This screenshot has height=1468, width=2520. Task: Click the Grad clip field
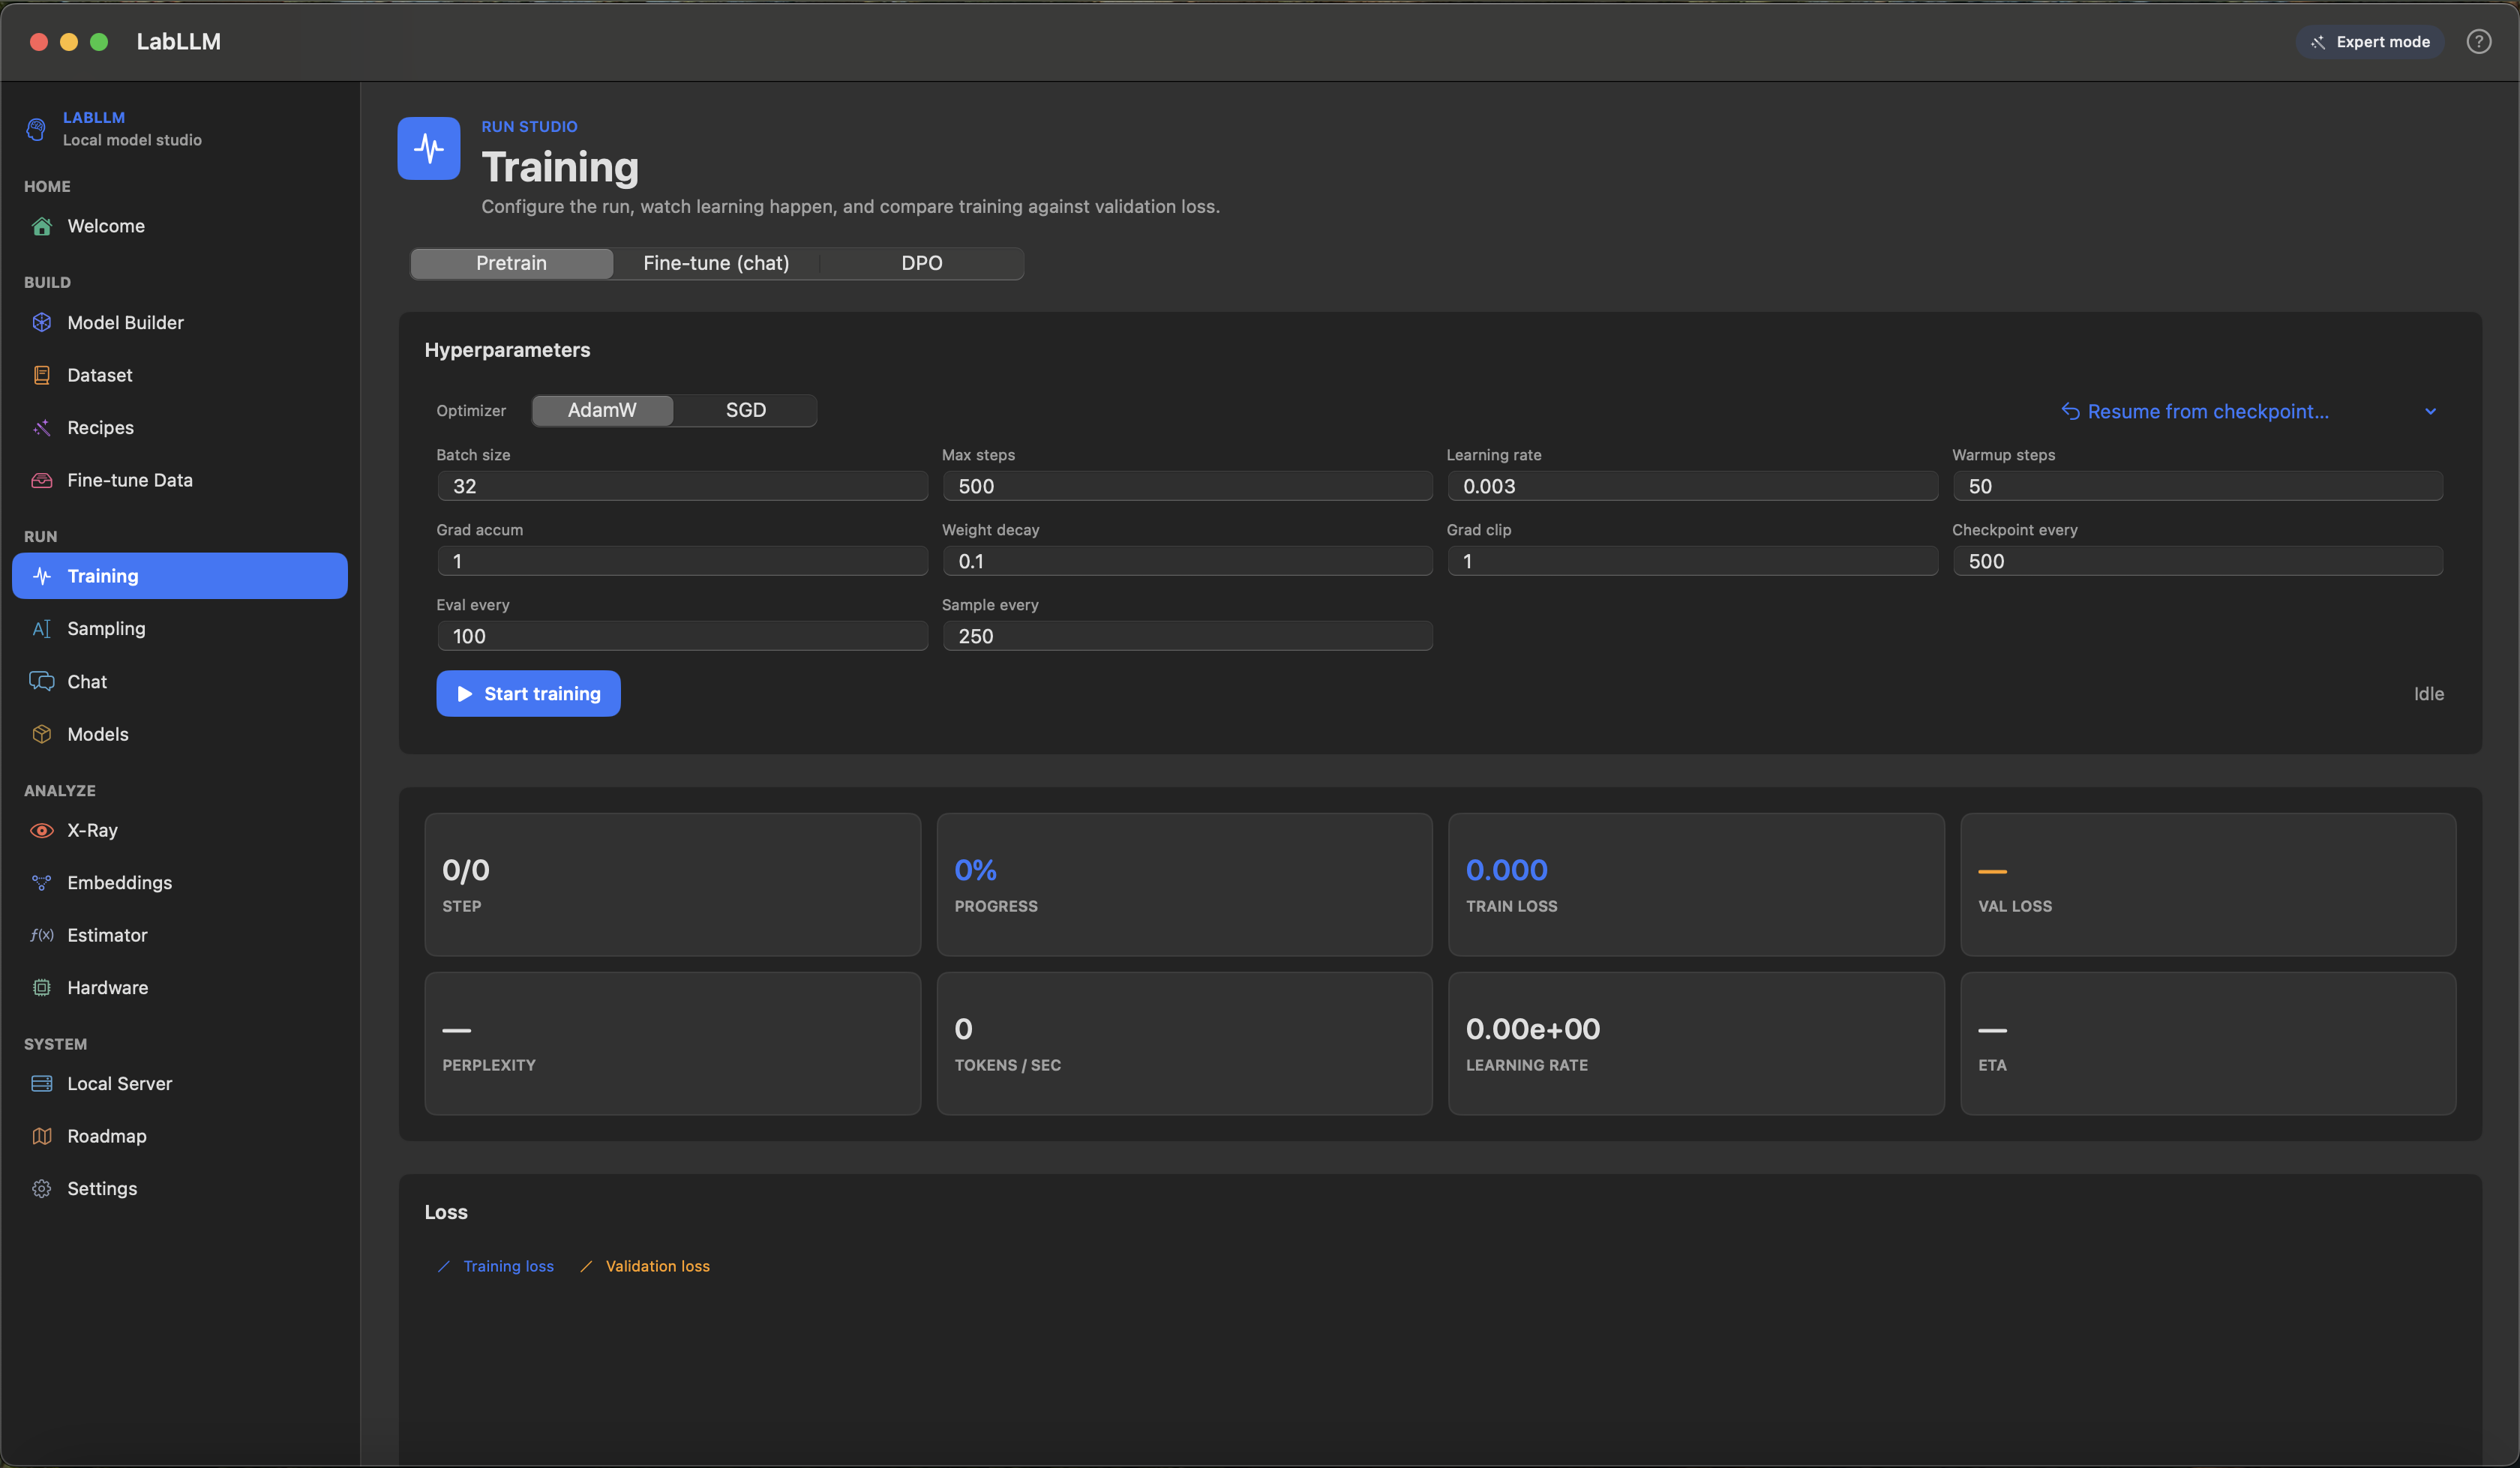click(x=1692, y=562)
